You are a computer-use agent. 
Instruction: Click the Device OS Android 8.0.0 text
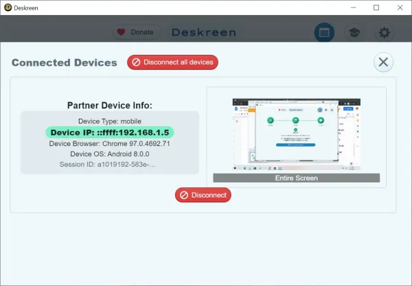click(x=110, y=154)
